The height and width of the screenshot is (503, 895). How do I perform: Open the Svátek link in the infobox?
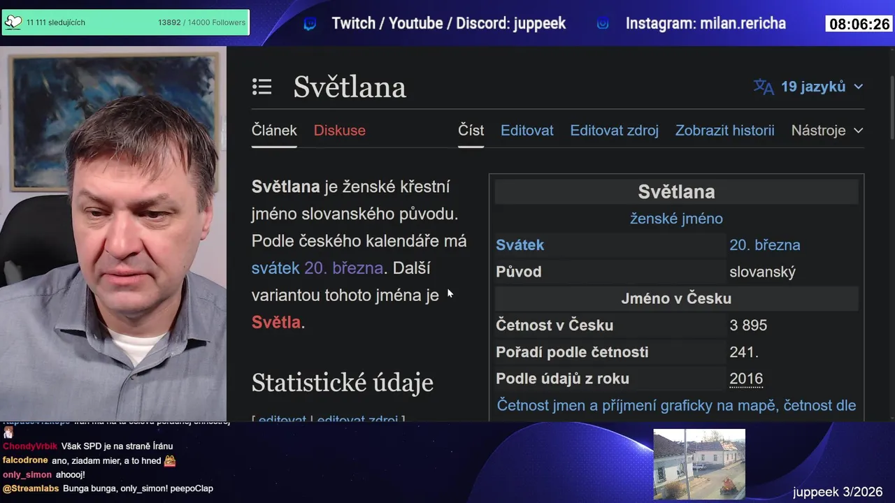click(x=520, y=245)
